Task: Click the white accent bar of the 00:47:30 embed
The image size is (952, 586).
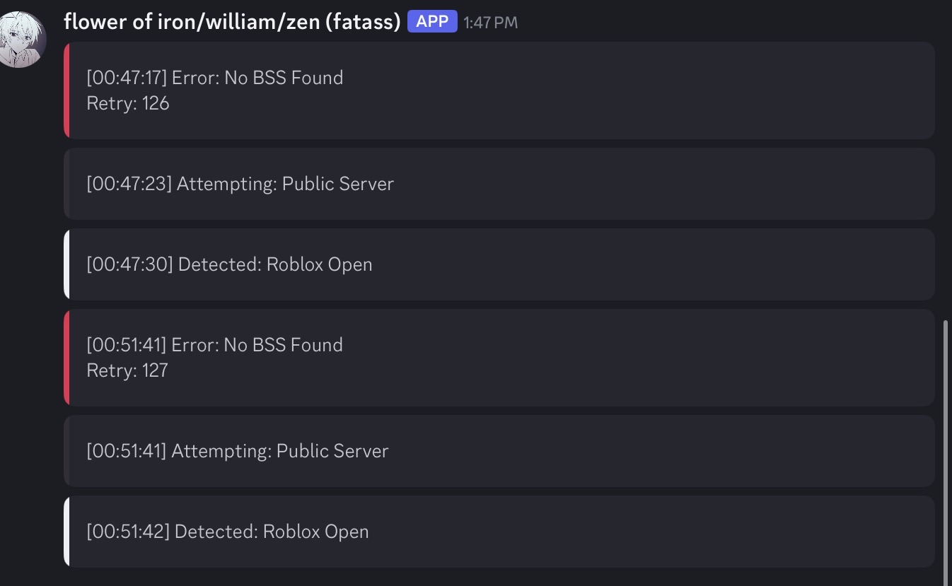Action: point(66,264)
